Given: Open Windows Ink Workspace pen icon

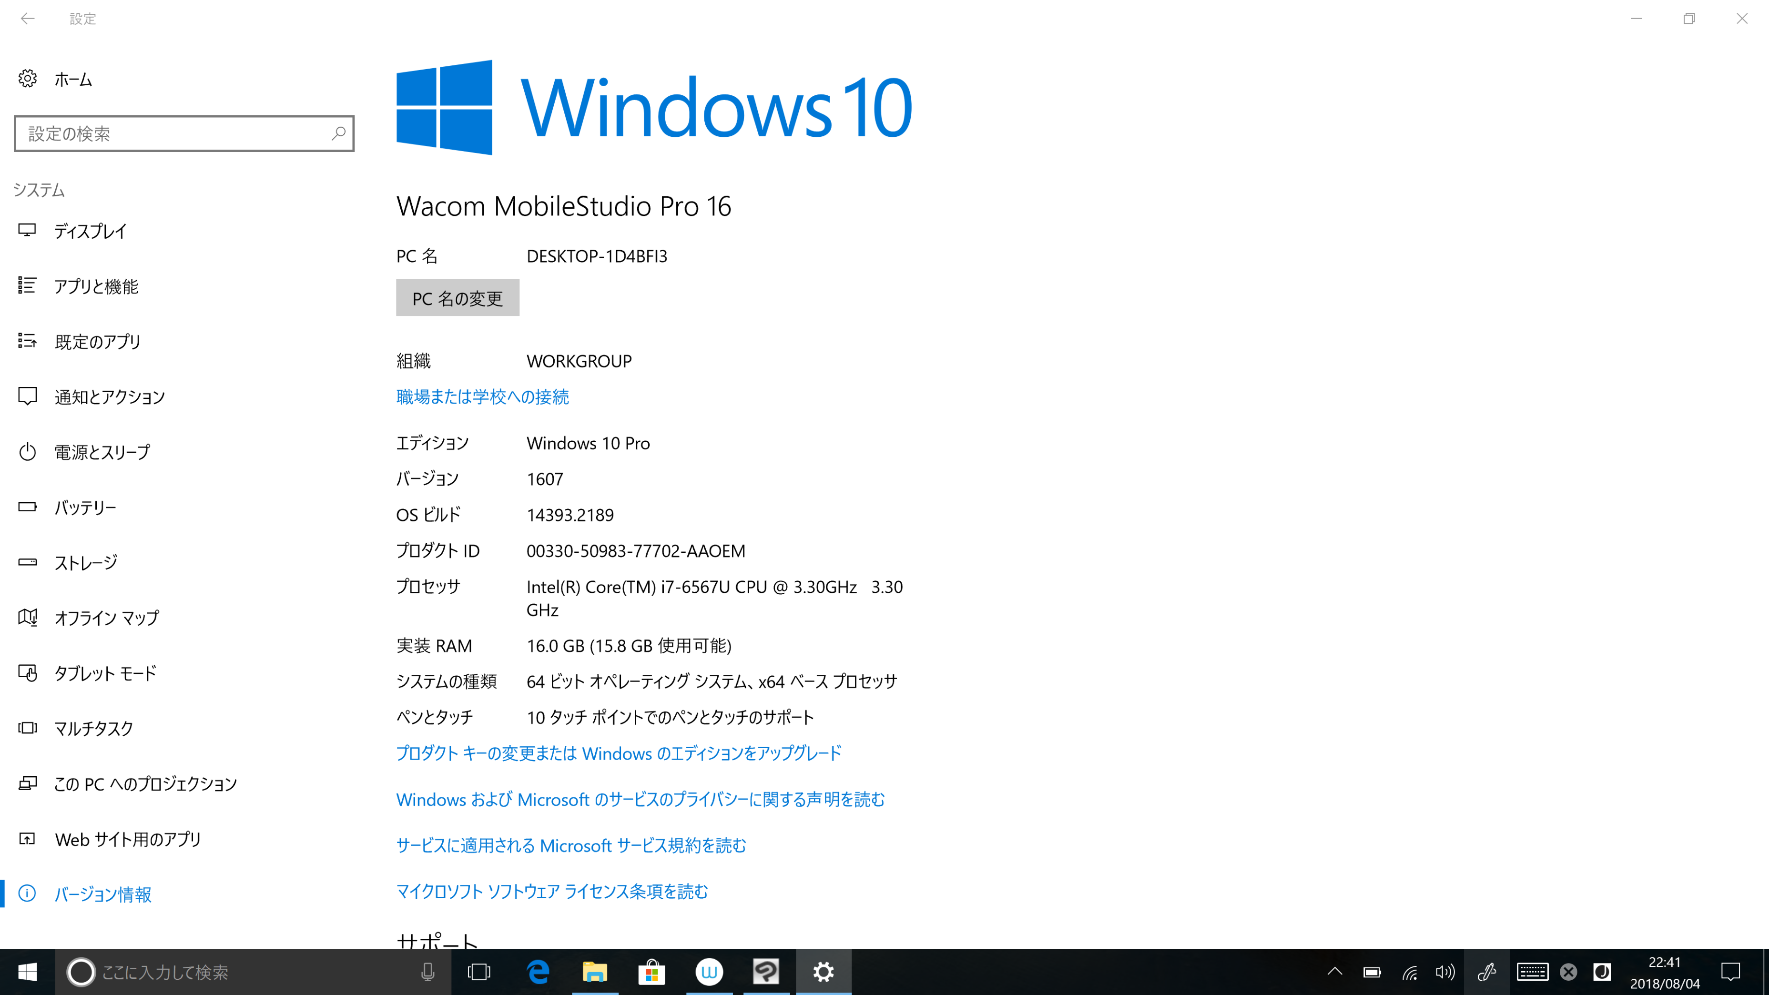Looking at the screenshot, I should point(1487,972).
